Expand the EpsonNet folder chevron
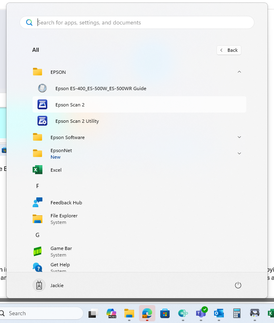This screenshot has width=274, height=323. pyautogui.click(x=239, y=153)
